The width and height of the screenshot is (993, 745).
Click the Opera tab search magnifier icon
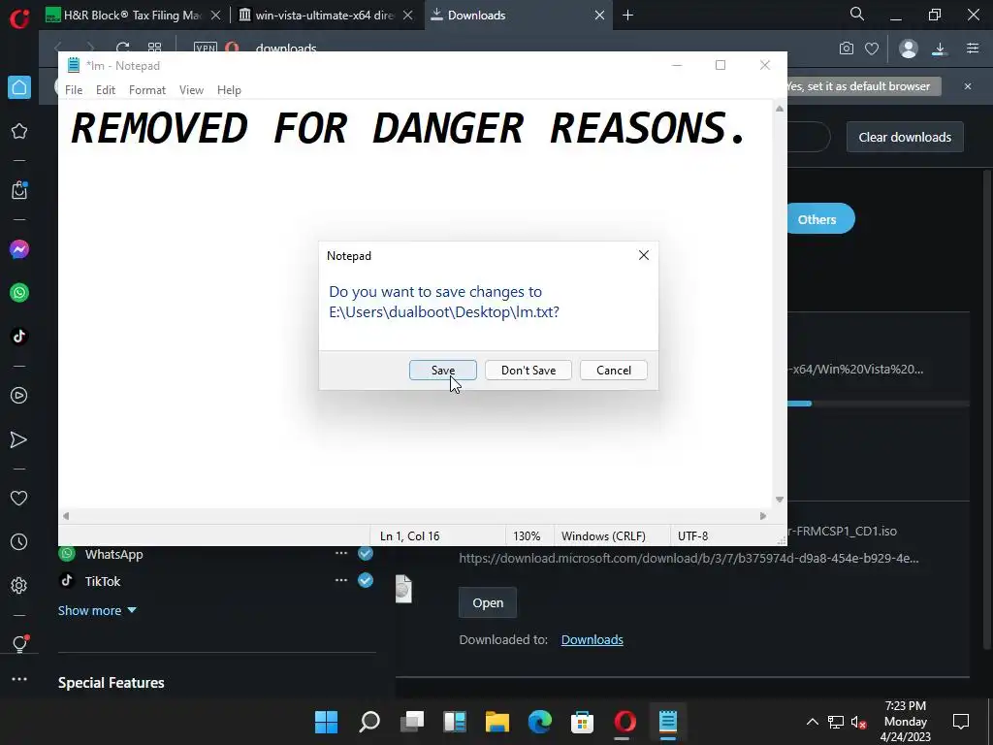(857, 14)
